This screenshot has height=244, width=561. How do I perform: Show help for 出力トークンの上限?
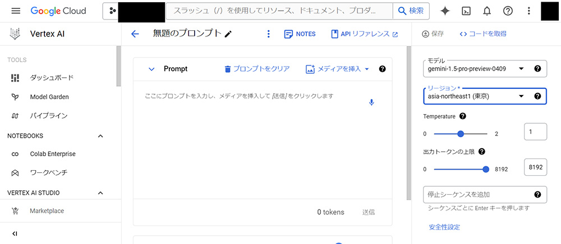[x=481, y=152]
